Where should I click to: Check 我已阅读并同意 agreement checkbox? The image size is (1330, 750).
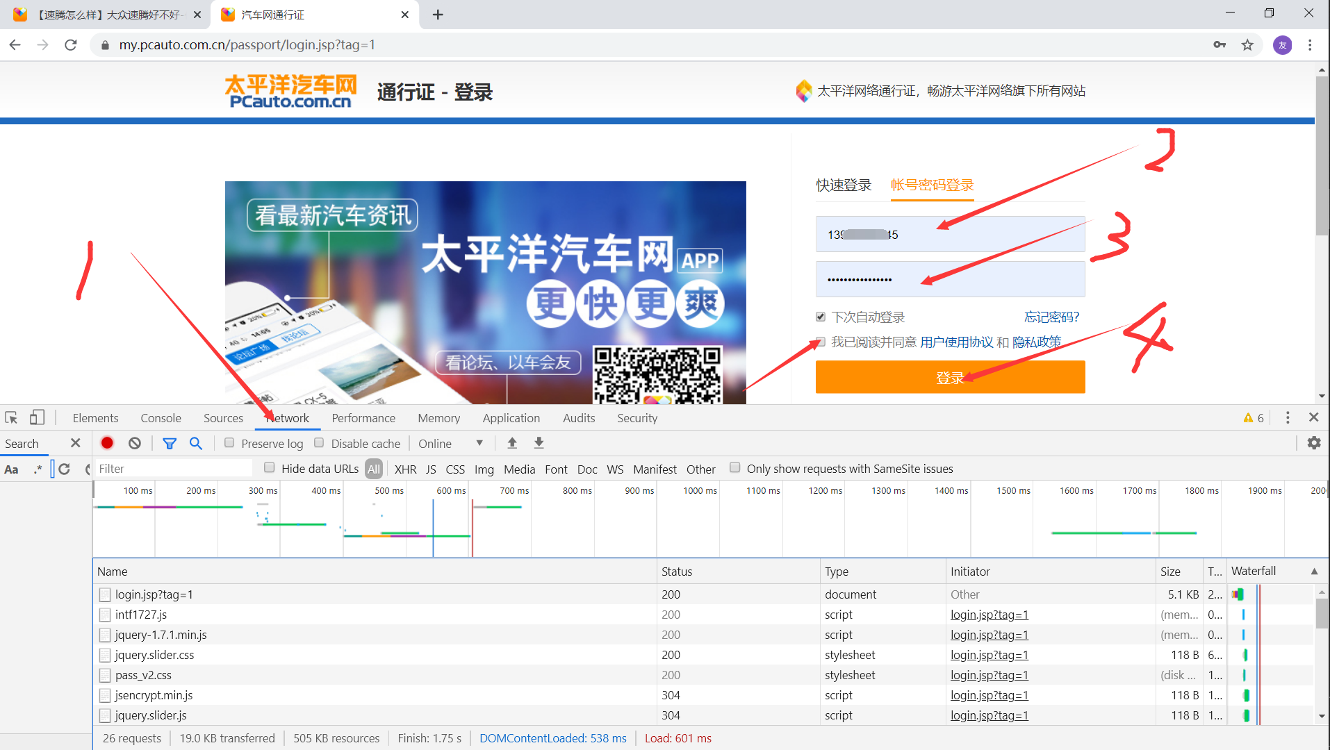pyautogui.click(x=821, y=342)
